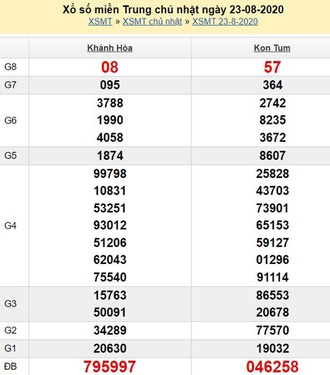Click the G3 number 86553
The height and width of the screenshot is (375, 330).
272,295
